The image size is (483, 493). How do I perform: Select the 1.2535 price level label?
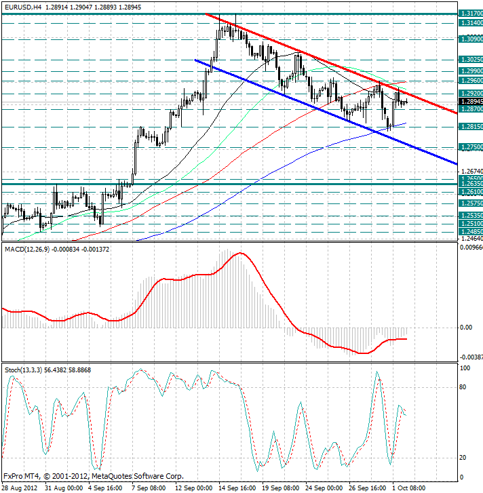click(x=471, y=216)
